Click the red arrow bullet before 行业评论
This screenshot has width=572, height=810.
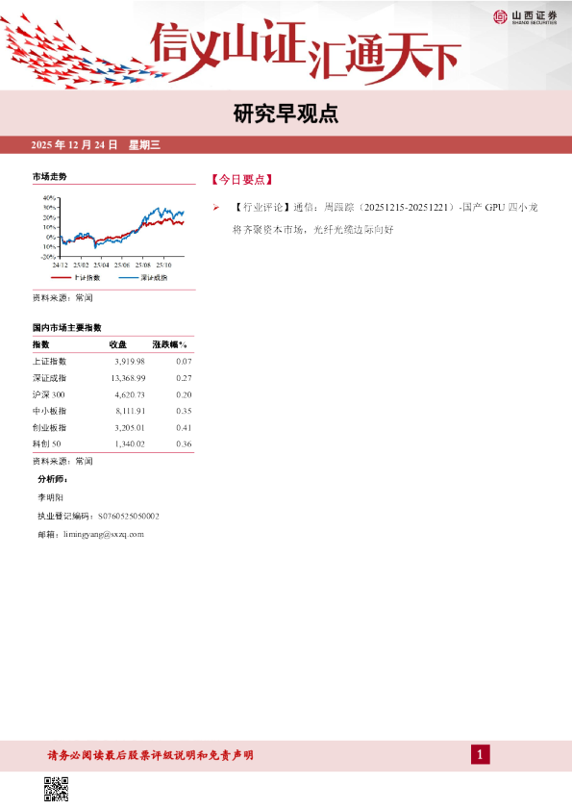tap(215, 208)
